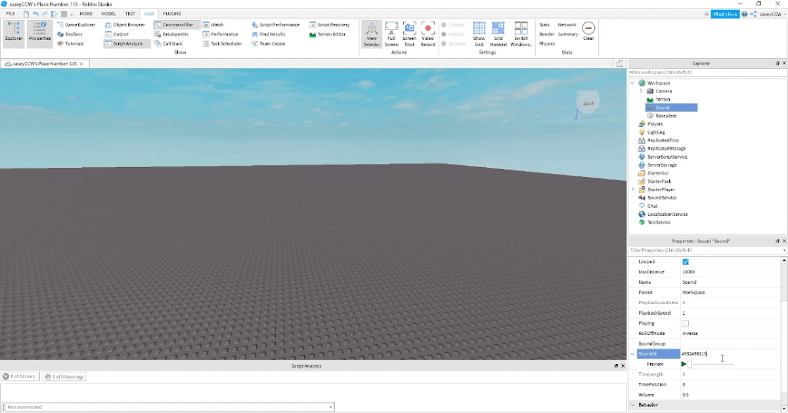Collapse the Workspace tree node
This screenshot has width=788, height=413.
pos(633,83)
